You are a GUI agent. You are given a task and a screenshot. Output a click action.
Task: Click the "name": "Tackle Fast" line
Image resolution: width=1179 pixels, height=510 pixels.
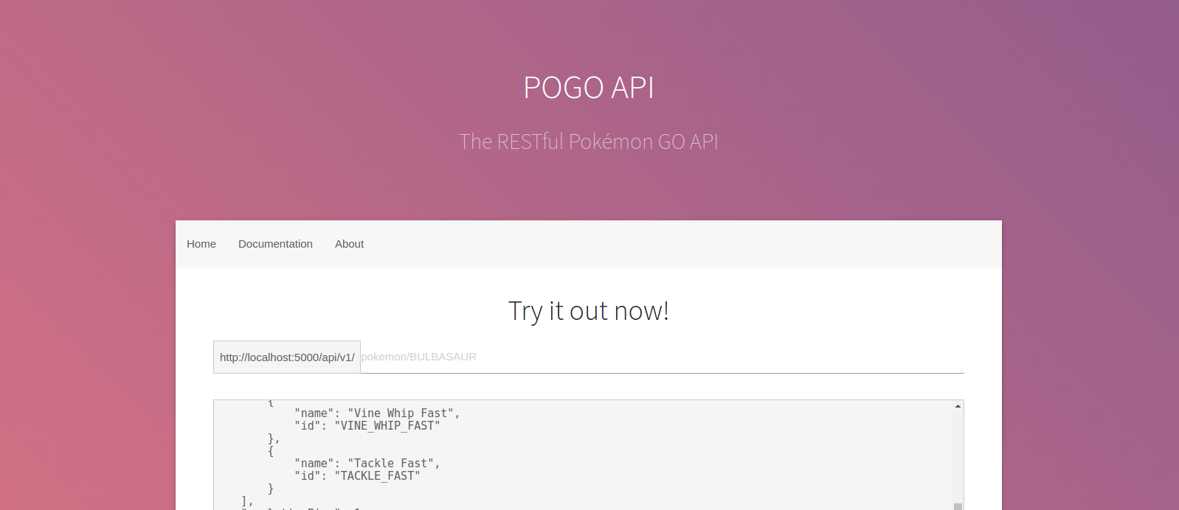pyautogui.click(x=367, y=464)
